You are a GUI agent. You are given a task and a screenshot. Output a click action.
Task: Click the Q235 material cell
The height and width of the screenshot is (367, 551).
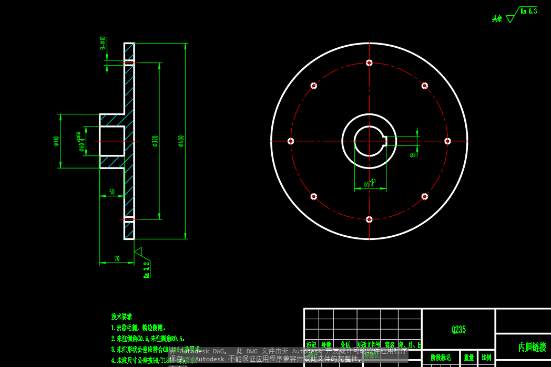click(x=458, y=329)
